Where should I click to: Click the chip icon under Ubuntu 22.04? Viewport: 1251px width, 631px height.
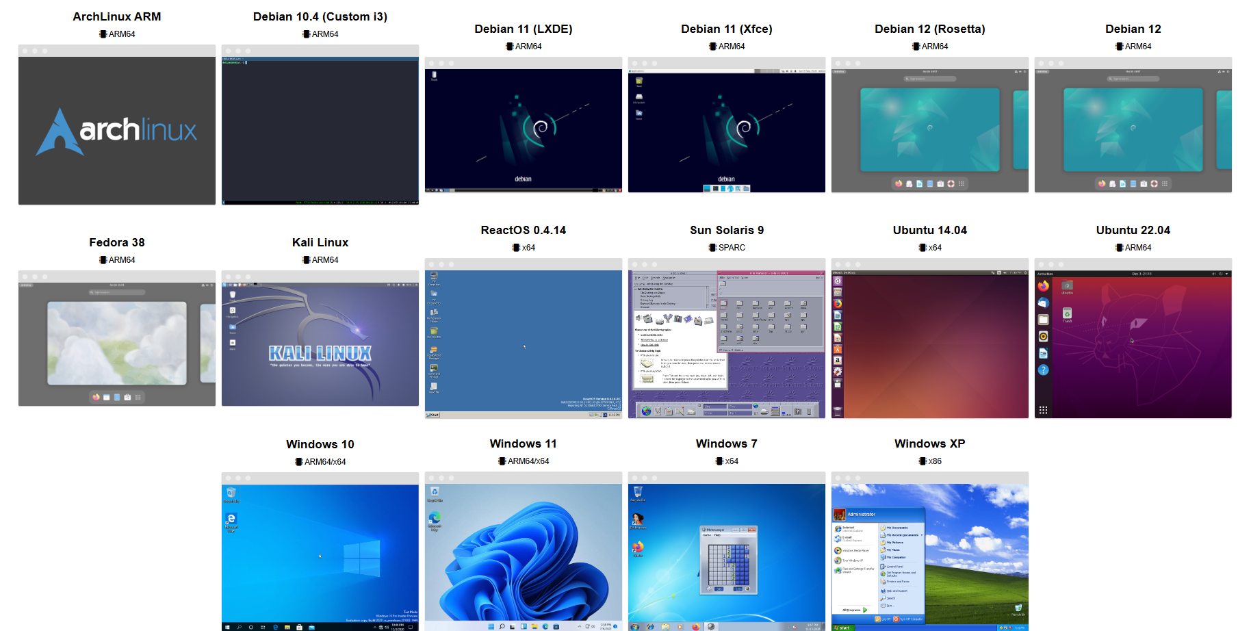point(1119,248)
